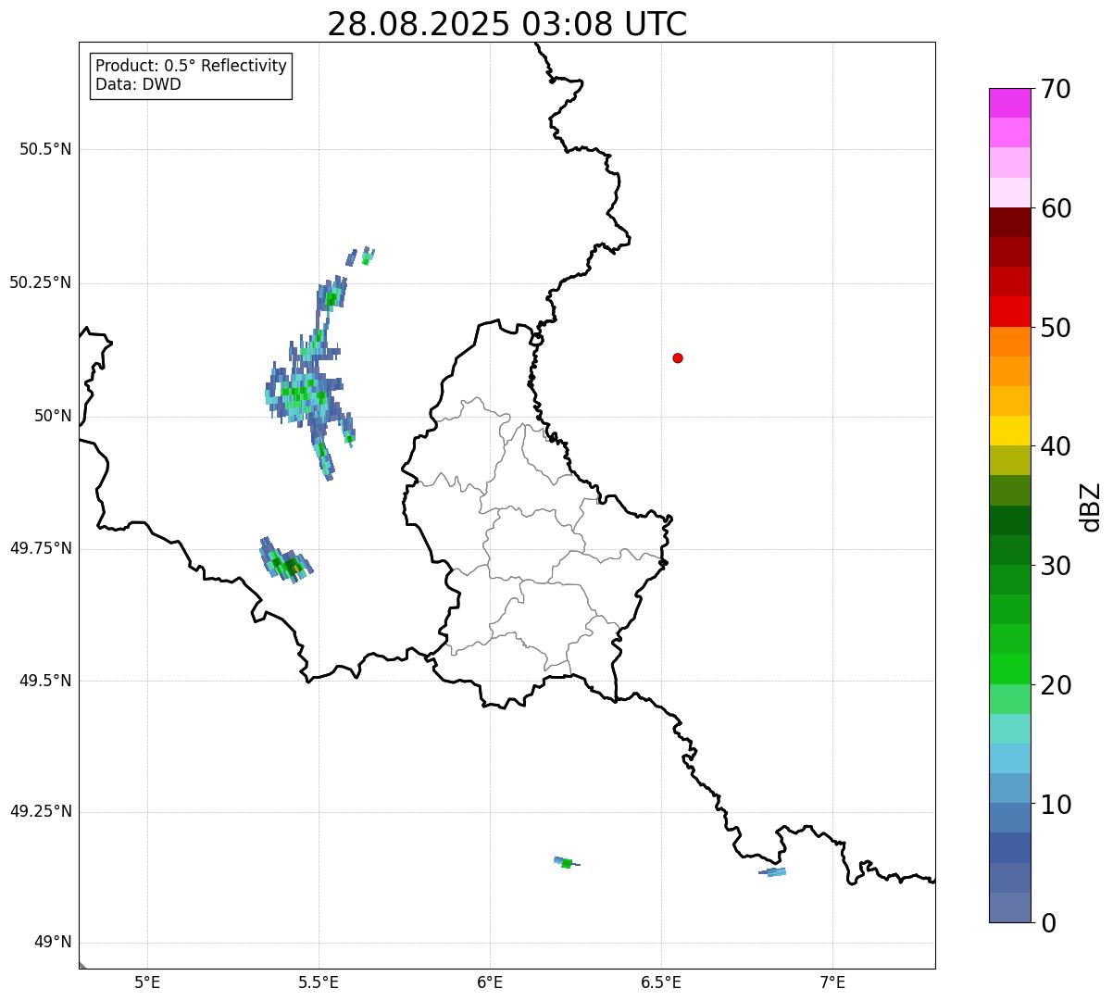Click the bottom slate-blue colorbar segment at 0
Image resolution: width=1113 pixels, height=1001 pixels.
[1009, 907]
